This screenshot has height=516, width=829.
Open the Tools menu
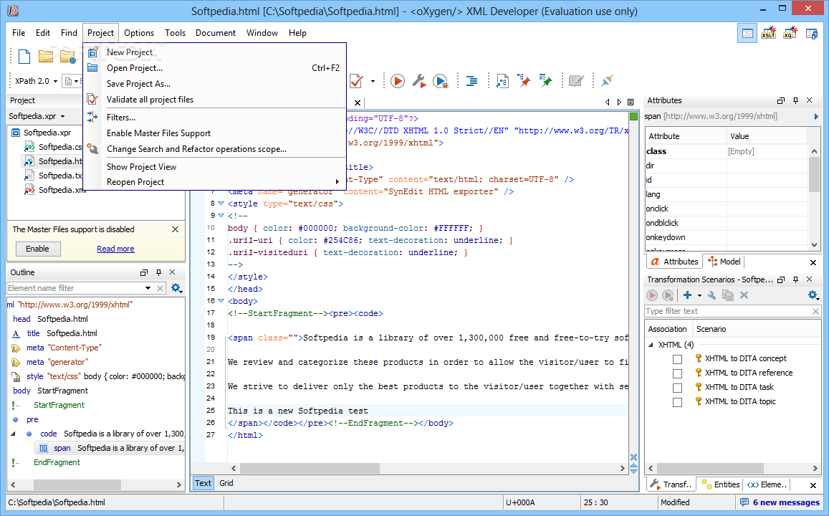point(175,33)
